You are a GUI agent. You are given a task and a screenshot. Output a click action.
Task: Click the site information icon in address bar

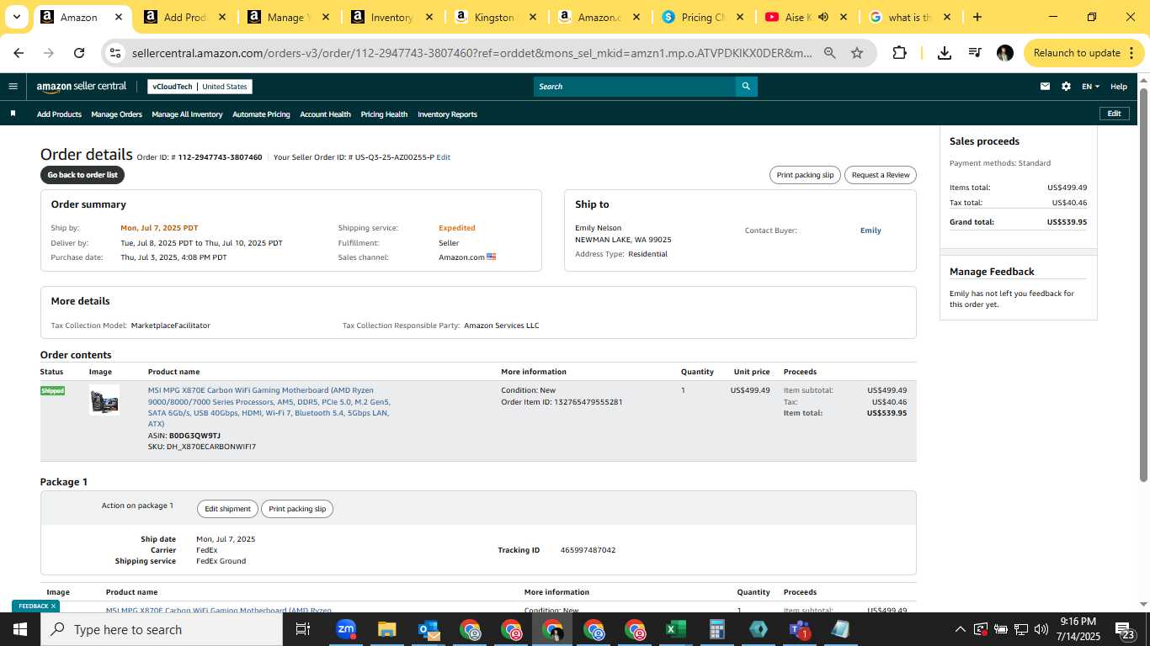tap(115, 52)
